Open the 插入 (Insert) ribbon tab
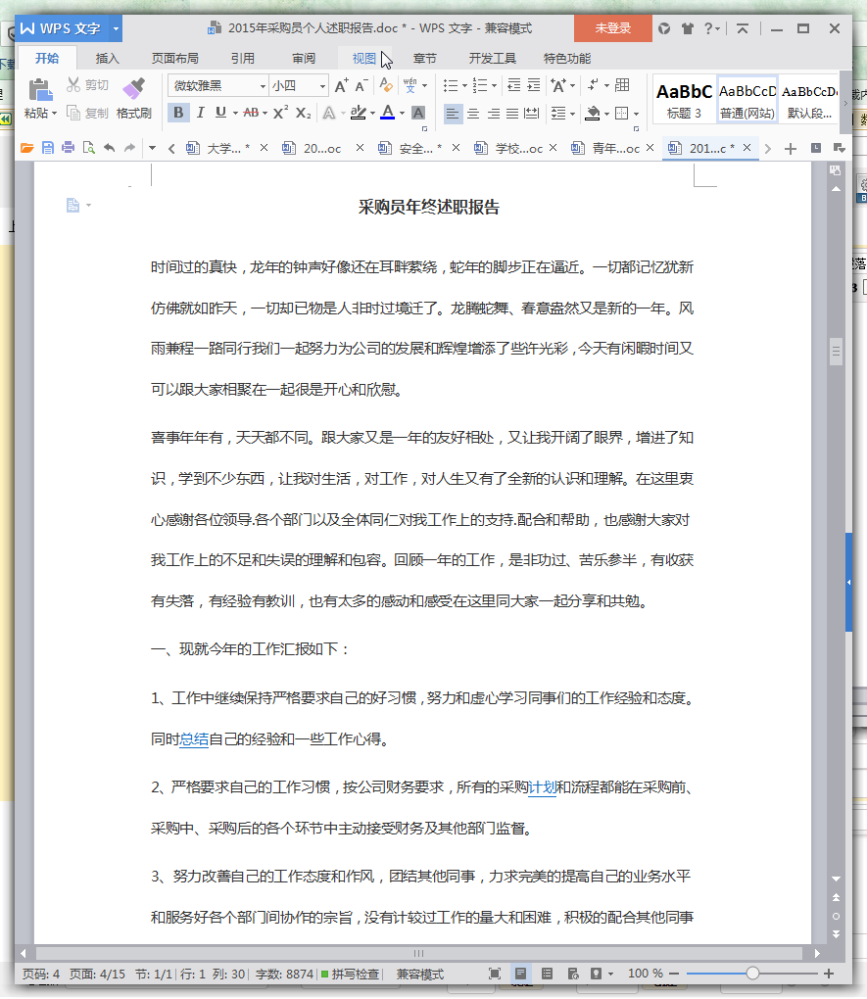 coord(107,59)
